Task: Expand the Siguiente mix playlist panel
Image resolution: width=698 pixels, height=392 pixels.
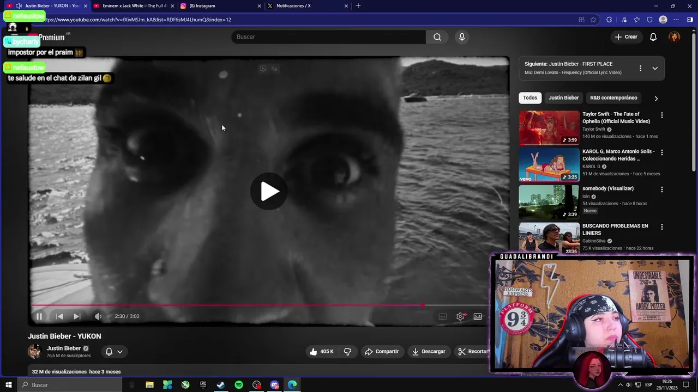Action: pyautogui.click(x=655, y=69)
